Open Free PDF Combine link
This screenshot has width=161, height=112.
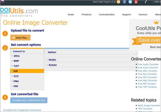(147, 84)
